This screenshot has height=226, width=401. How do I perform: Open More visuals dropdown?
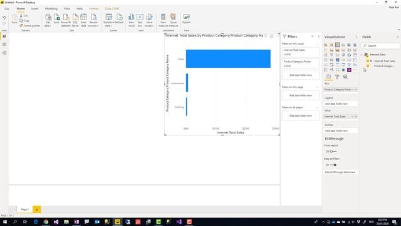click(149, 20)
